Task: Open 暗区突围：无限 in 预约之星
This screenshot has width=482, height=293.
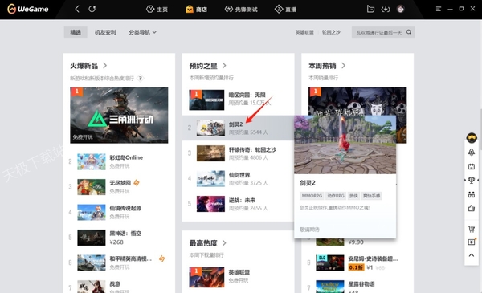Action: (239, 100)
